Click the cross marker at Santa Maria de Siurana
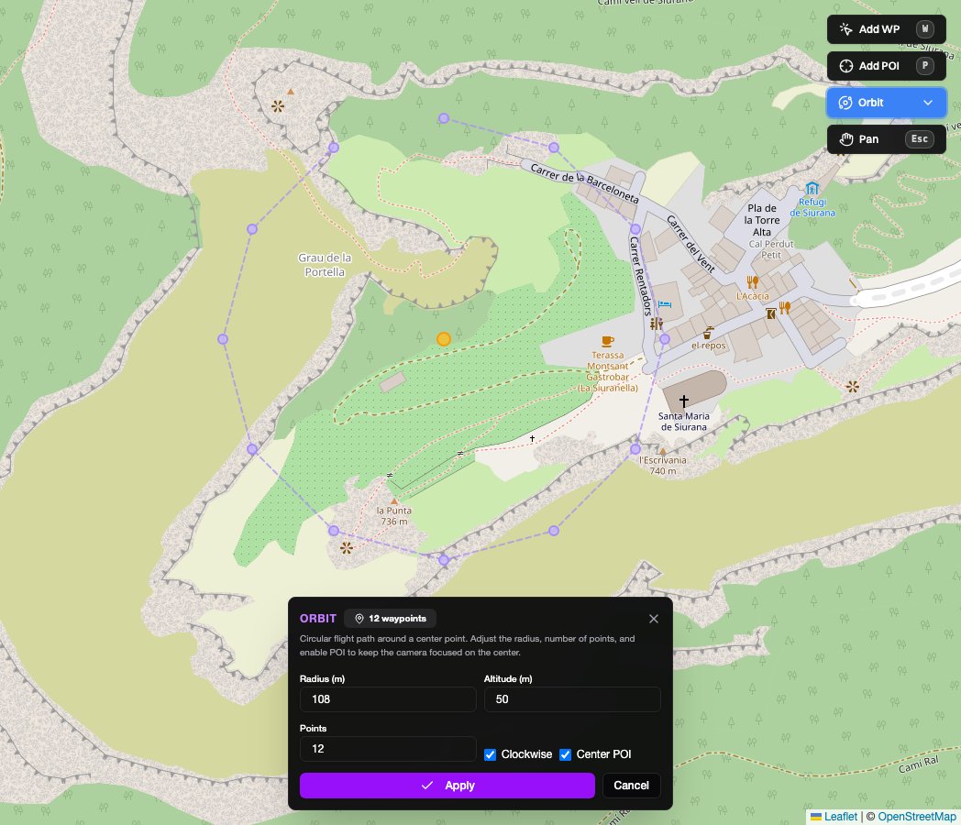 [684, 401]
